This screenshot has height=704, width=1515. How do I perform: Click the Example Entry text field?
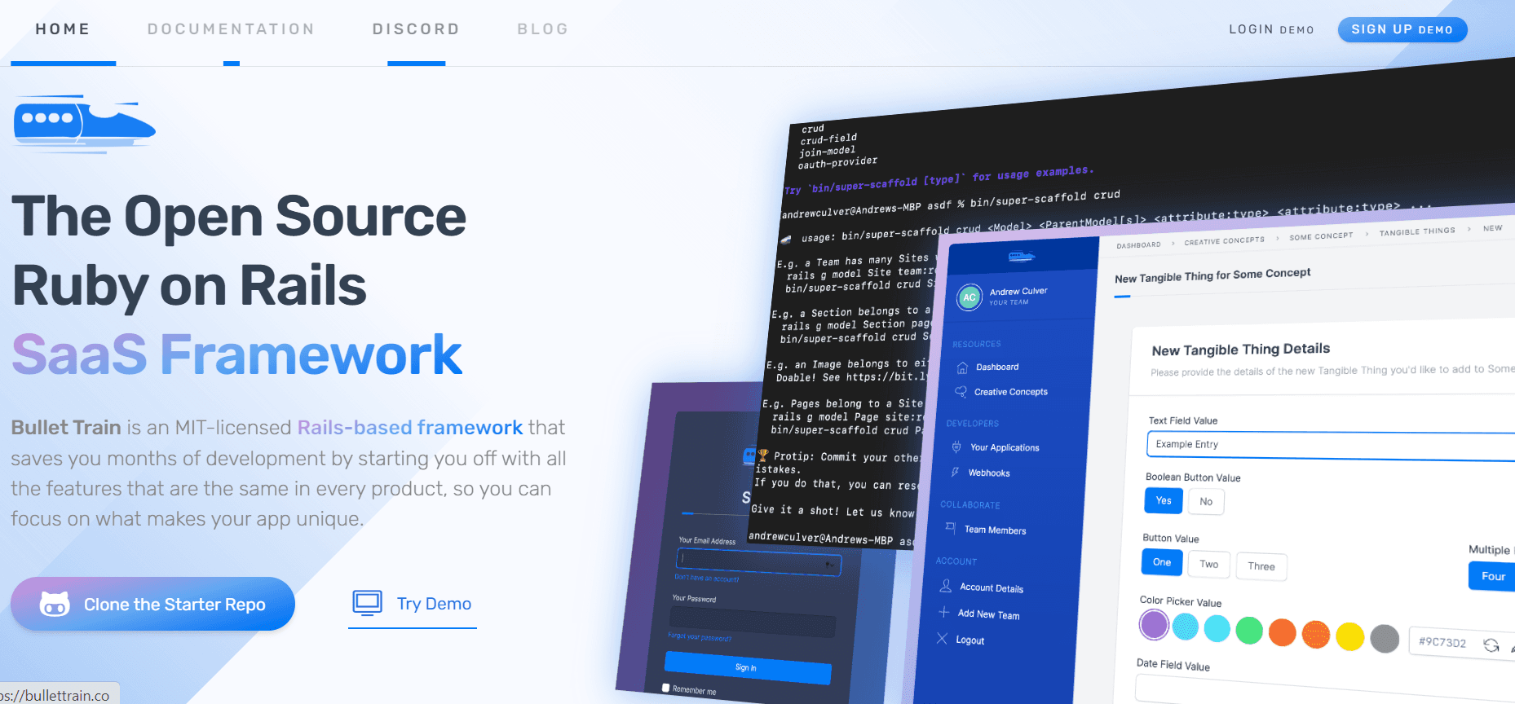(1330, 446)
